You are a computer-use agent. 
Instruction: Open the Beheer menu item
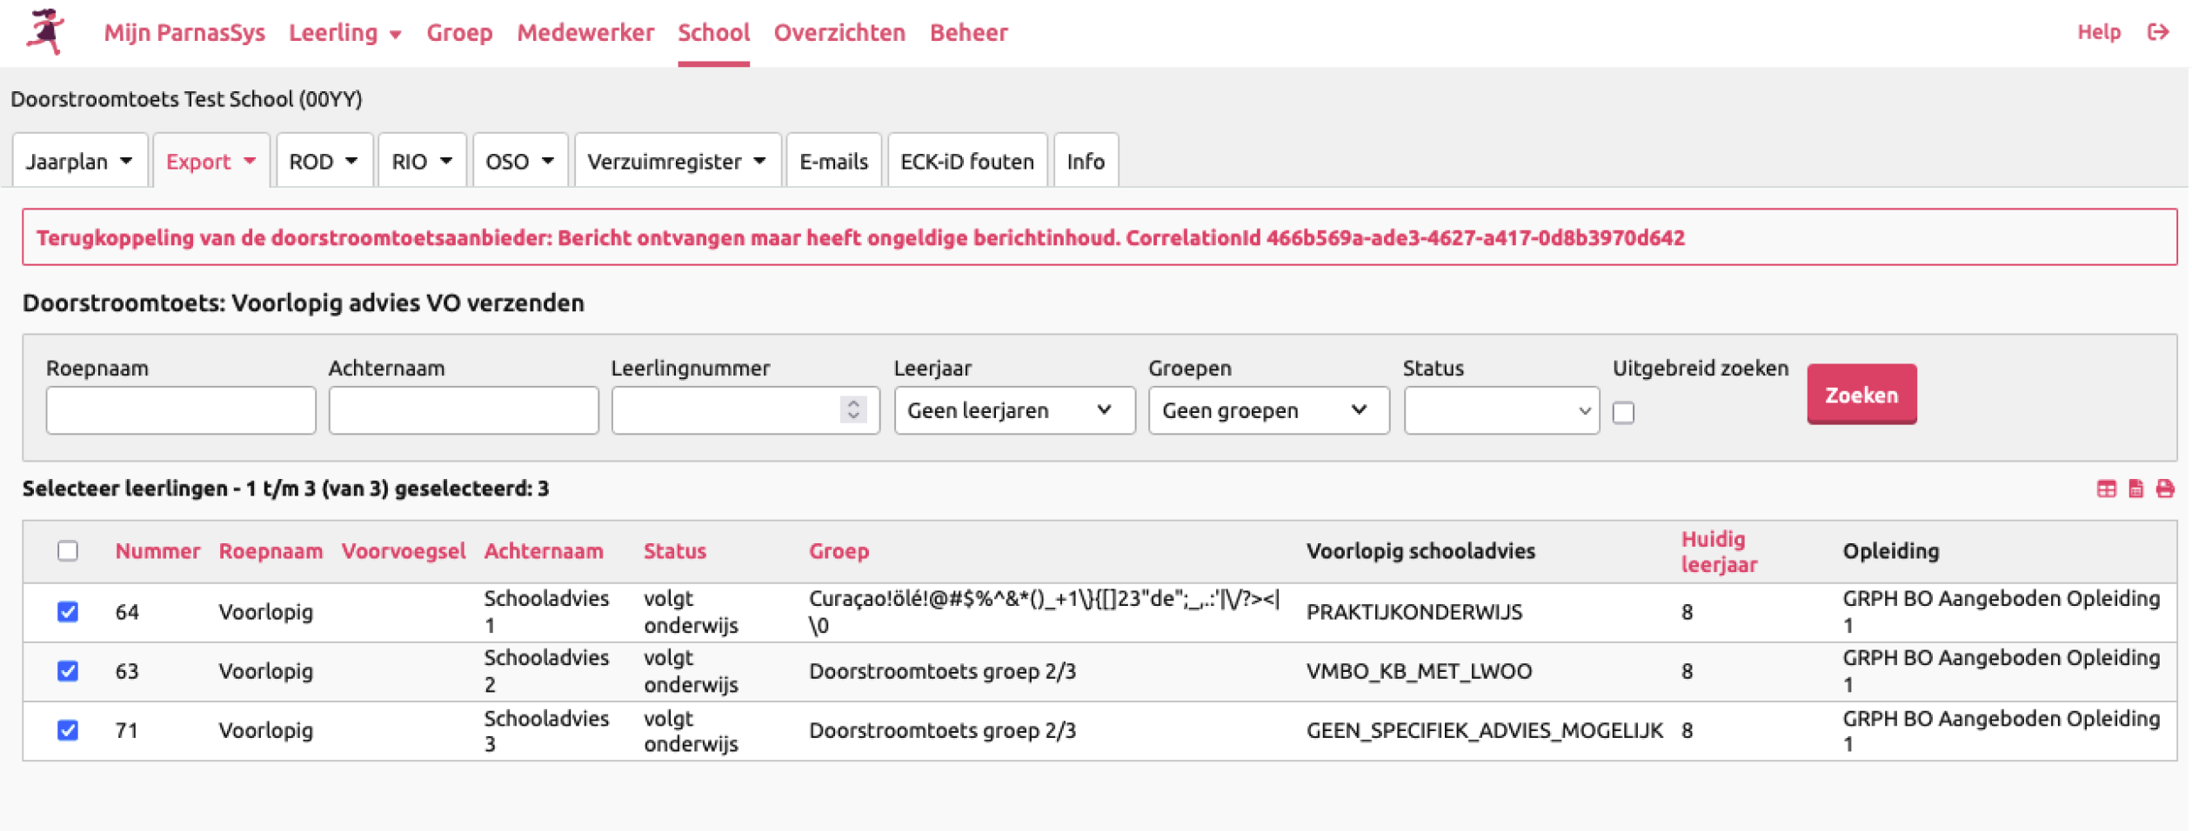[971, 33]
